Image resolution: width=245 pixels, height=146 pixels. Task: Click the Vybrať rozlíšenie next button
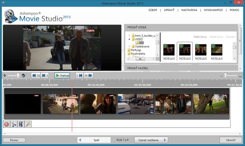(x=151, y=140)
